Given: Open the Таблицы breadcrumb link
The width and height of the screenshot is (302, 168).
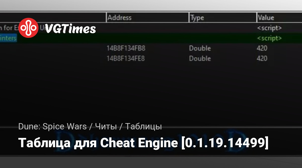Looking at the screenshot, I should [143, 127].
